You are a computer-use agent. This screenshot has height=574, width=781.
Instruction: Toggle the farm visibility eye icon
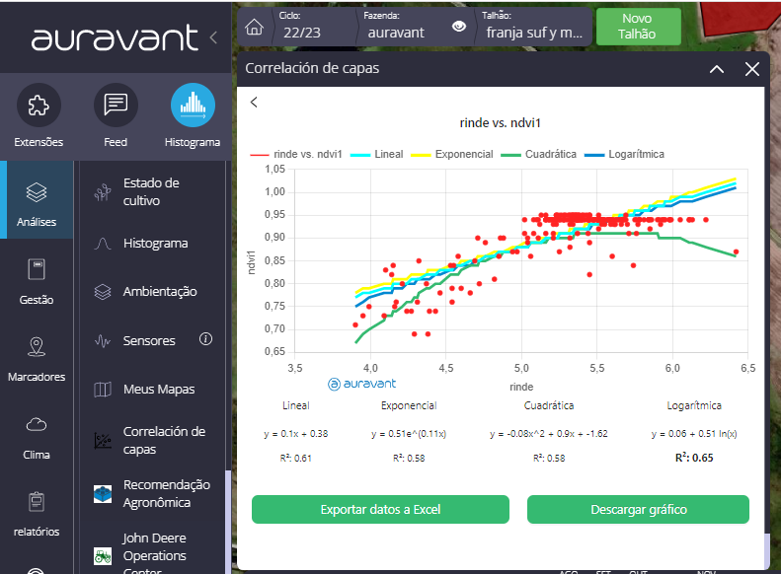point(459,27)
